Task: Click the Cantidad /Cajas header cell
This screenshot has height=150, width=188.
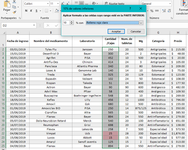Action: (111, 41)
